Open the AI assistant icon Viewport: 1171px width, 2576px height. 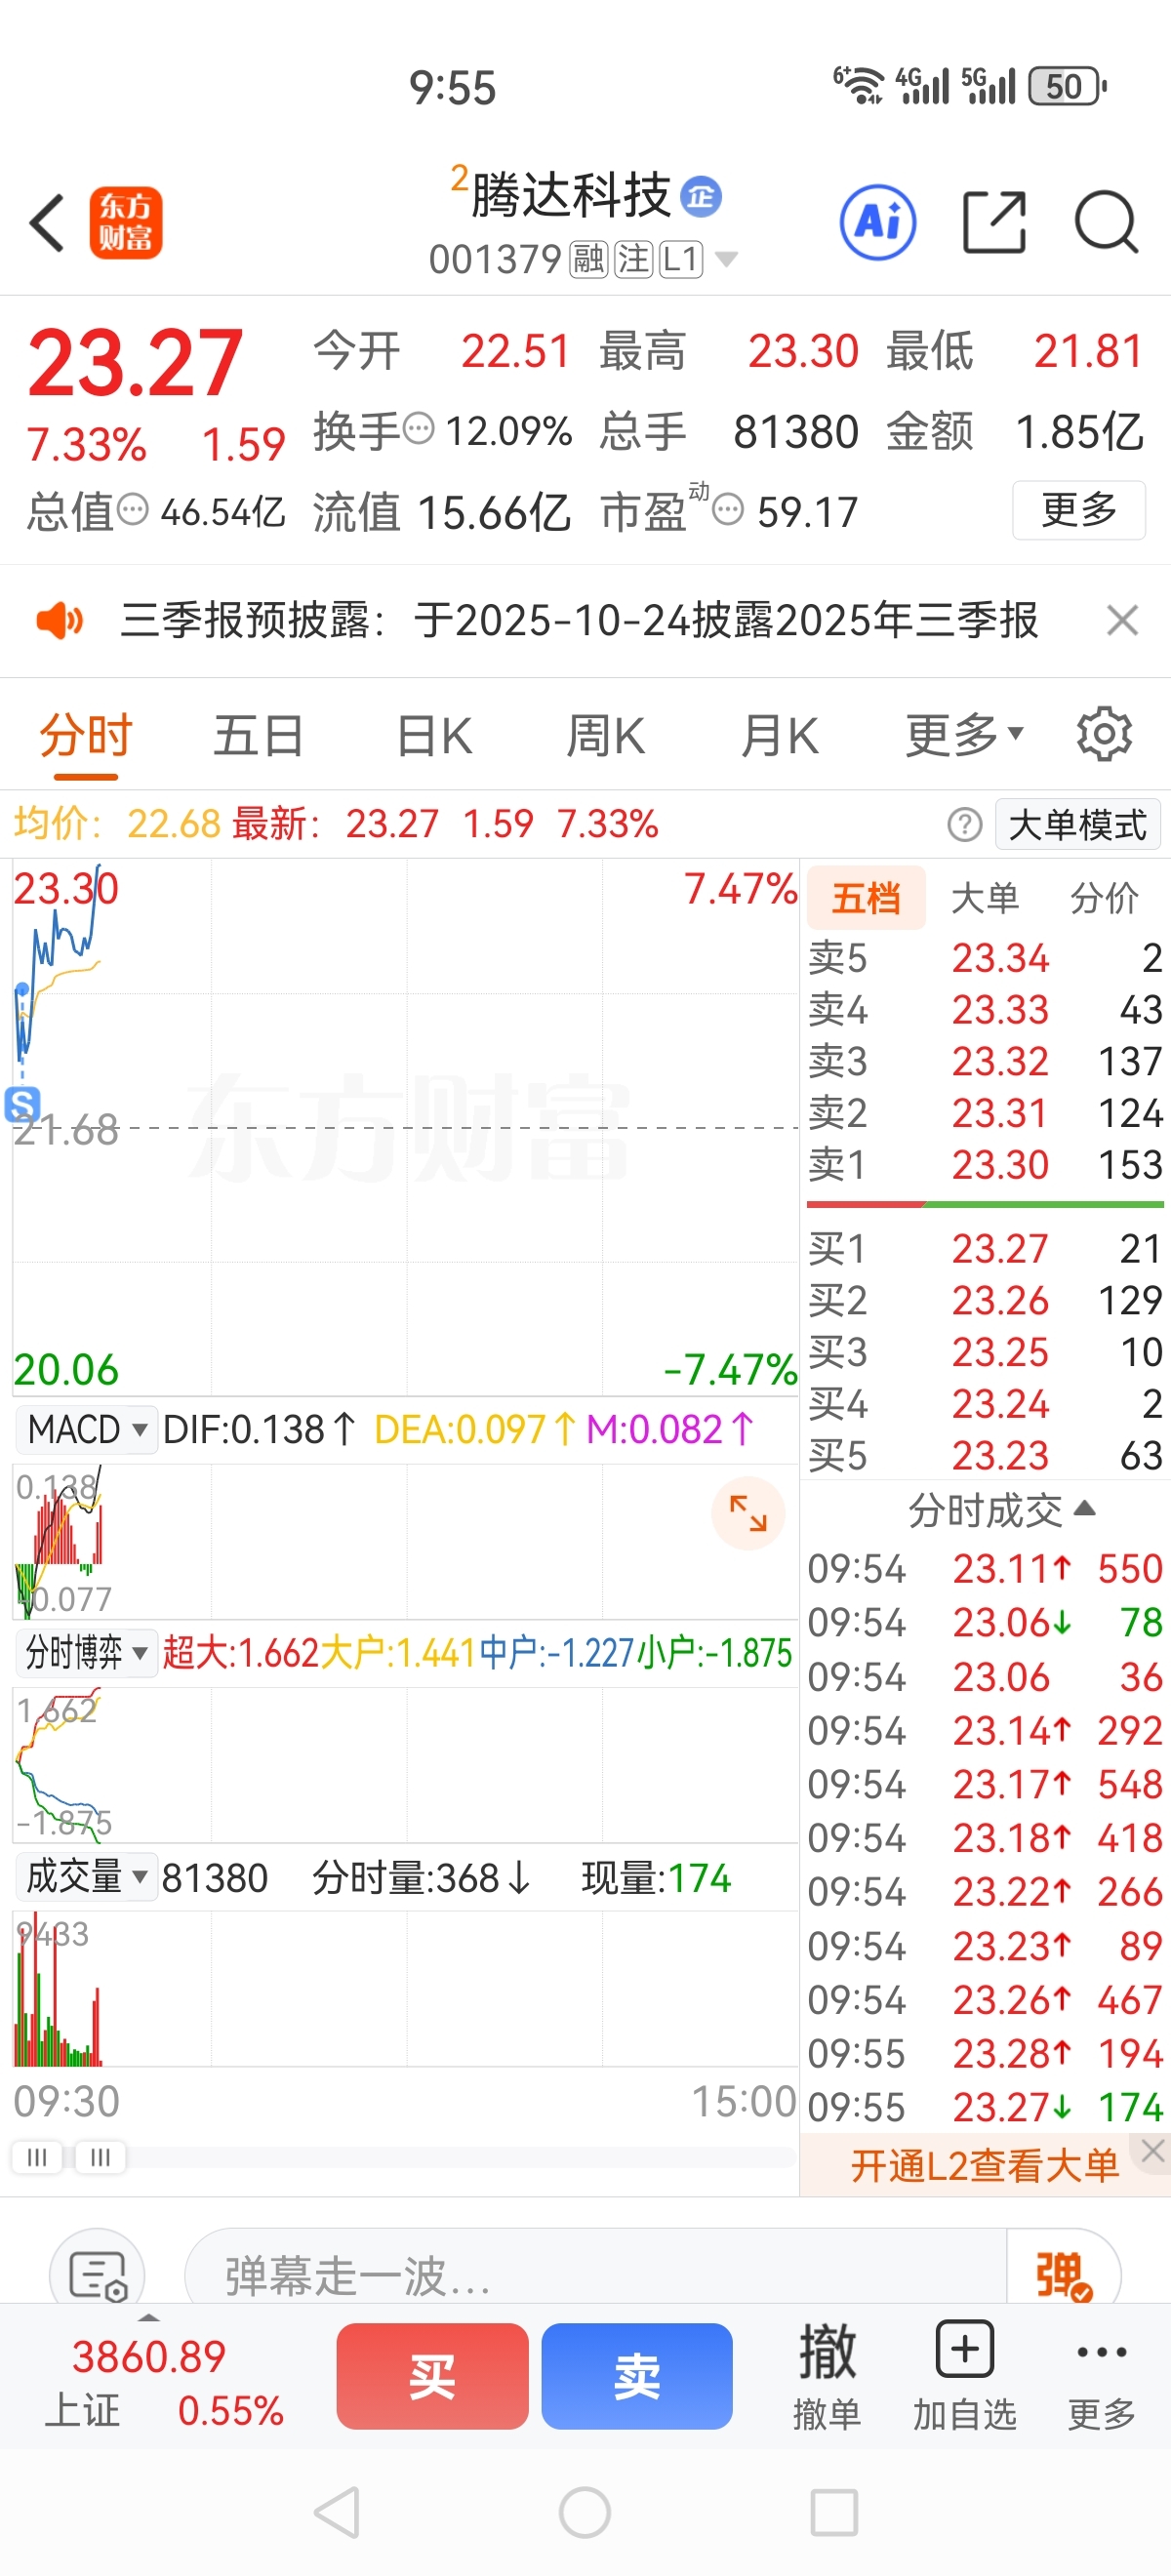click(x=878, y=222)
